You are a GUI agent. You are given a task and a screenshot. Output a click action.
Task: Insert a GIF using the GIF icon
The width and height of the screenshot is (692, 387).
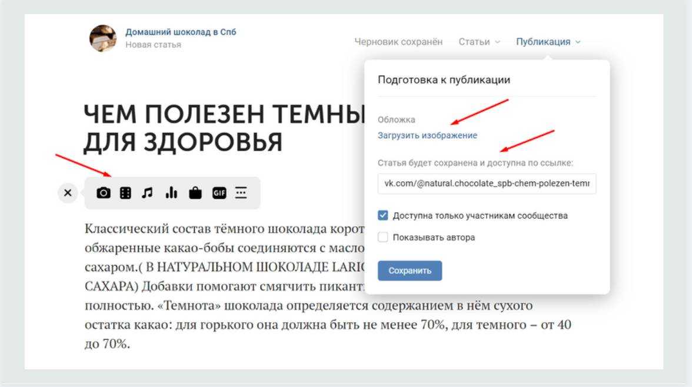pyautogui.click(x=219, y=193)
